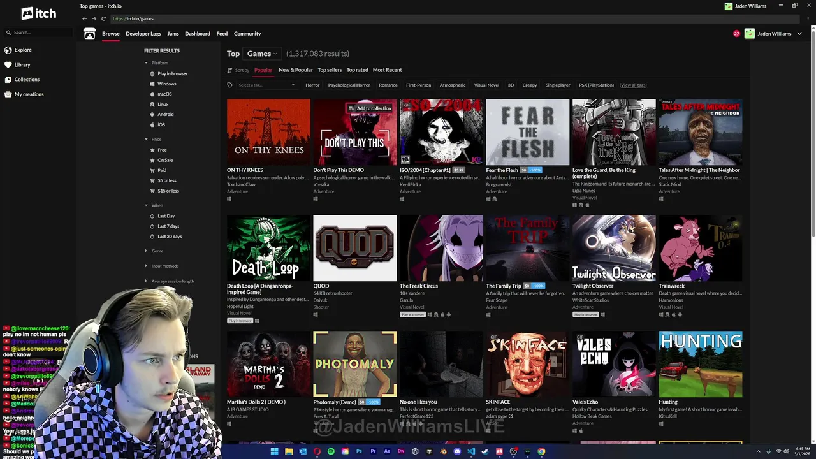
Task: Open the Dashboard tab
Action: pos(198,34)
